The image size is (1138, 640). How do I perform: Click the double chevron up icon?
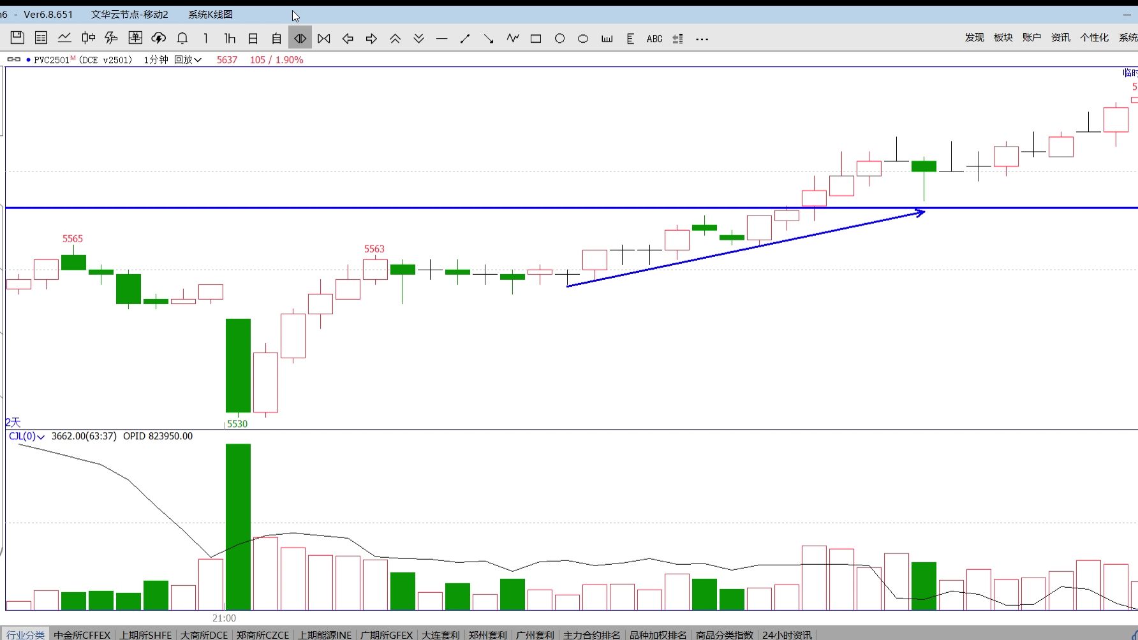pos(395,39)
